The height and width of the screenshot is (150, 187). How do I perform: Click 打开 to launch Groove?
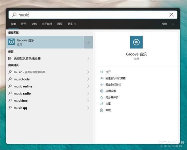click(108, 72)
